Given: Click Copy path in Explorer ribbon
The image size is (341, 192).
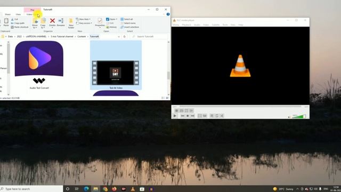Looking at the screenshot, I should click(x=18, y=23).
